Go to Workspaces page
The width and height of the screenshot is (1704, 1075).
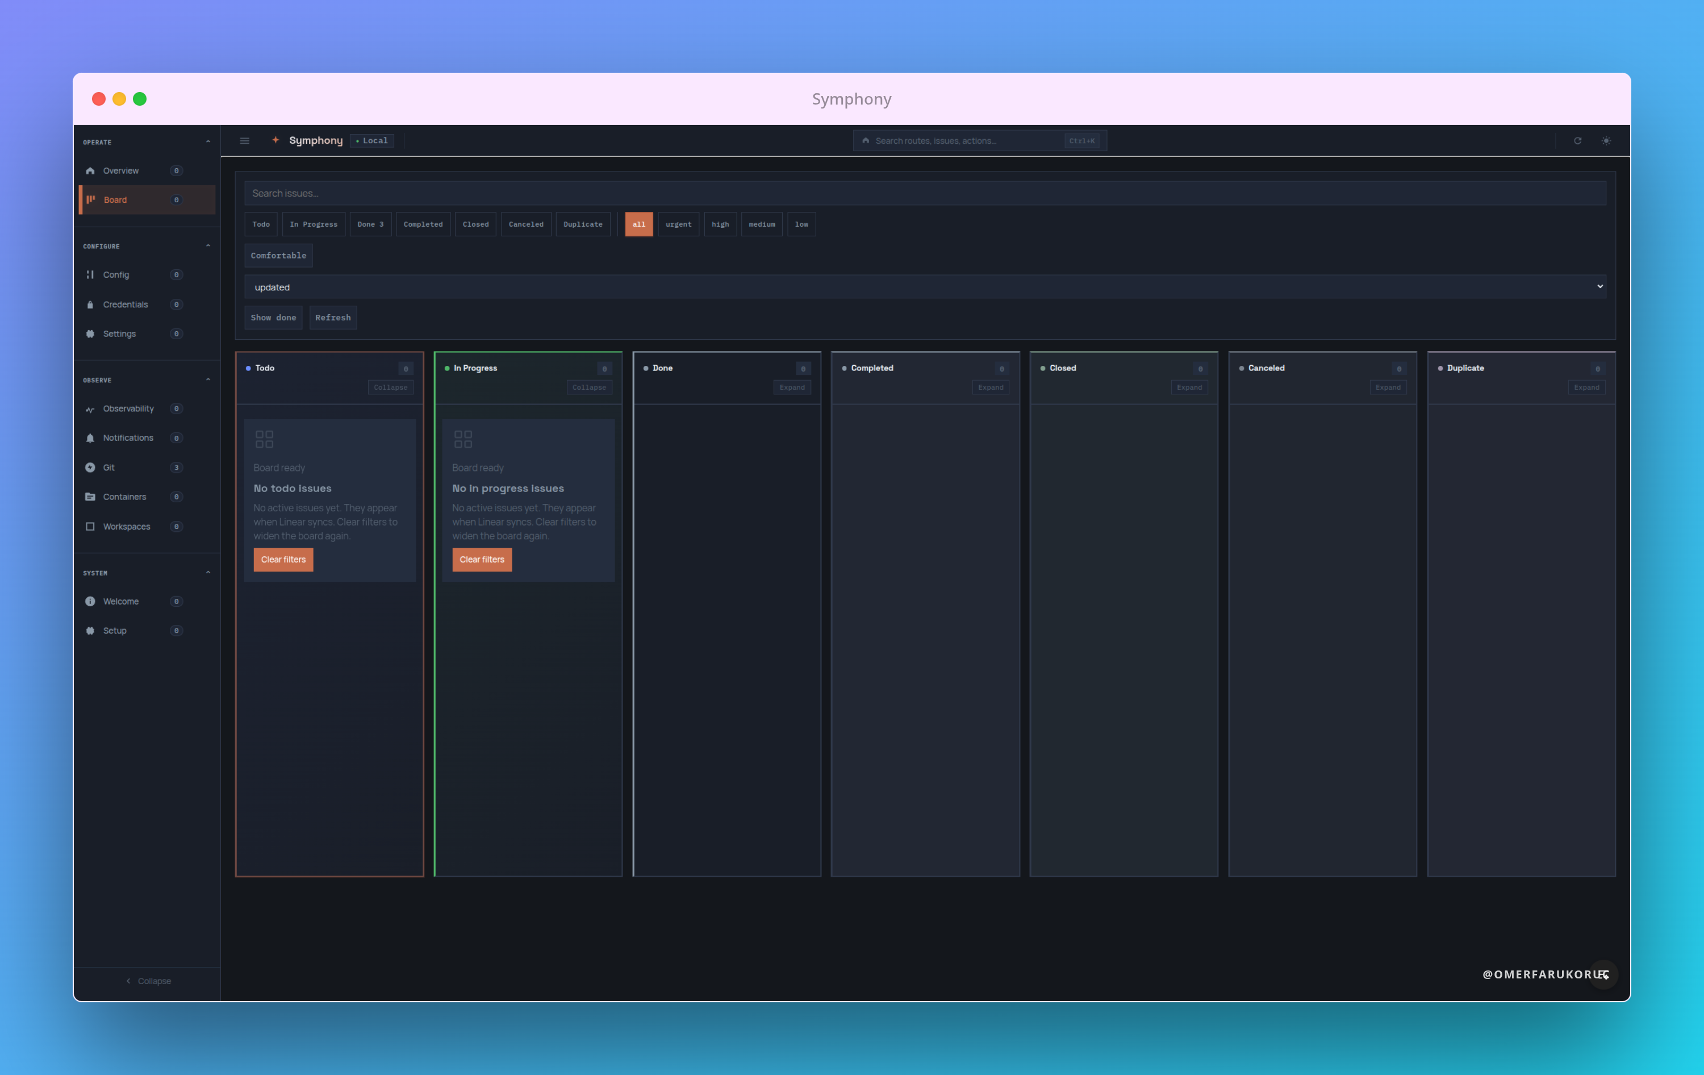tap(147, 527)
